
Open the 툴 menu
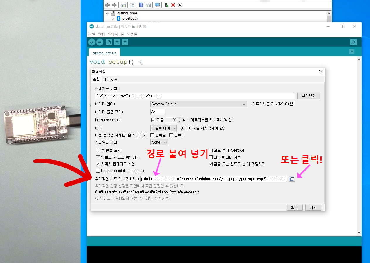122,34
